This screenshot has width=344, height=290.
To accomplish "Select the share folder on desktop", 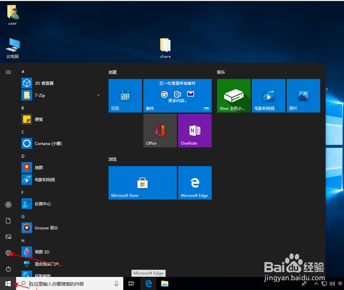I will click(x=165, y=48).
